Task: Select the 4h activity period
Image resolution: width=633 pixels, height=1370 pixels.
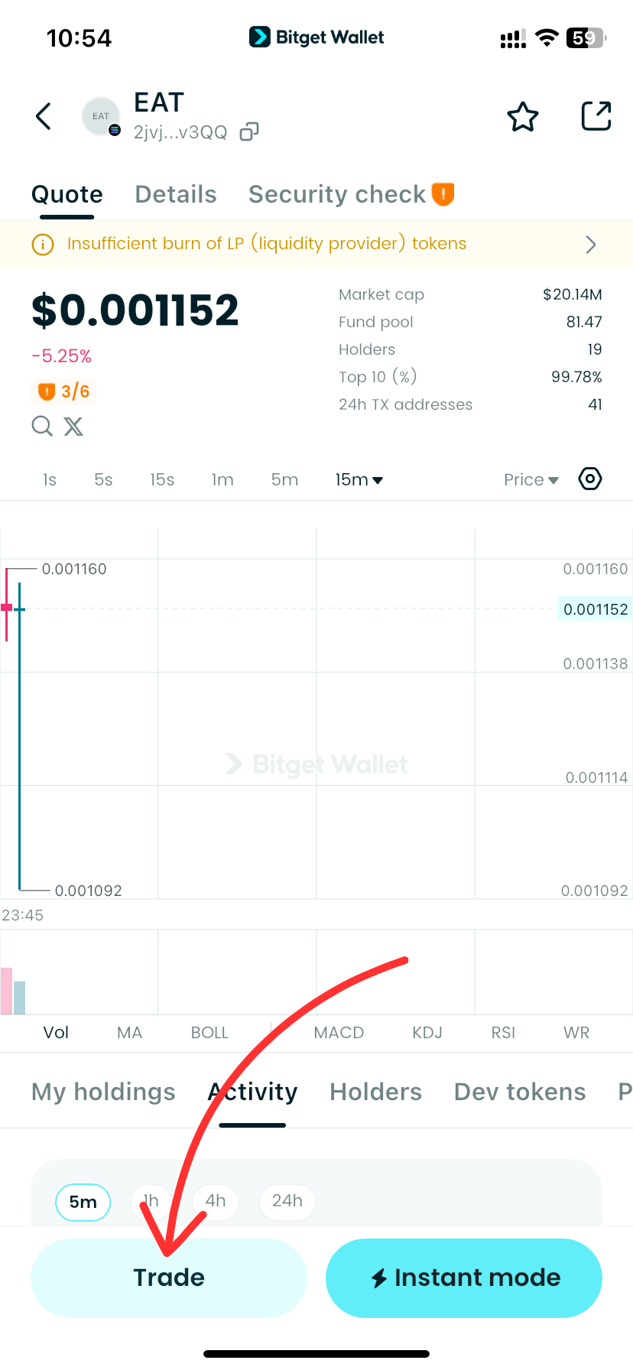Action: pyautogui.click(x=216, y=1201)
